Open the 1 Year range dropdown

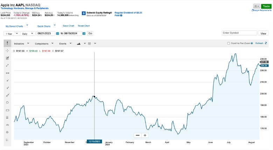pyautogui.click(x=12, y=33)
